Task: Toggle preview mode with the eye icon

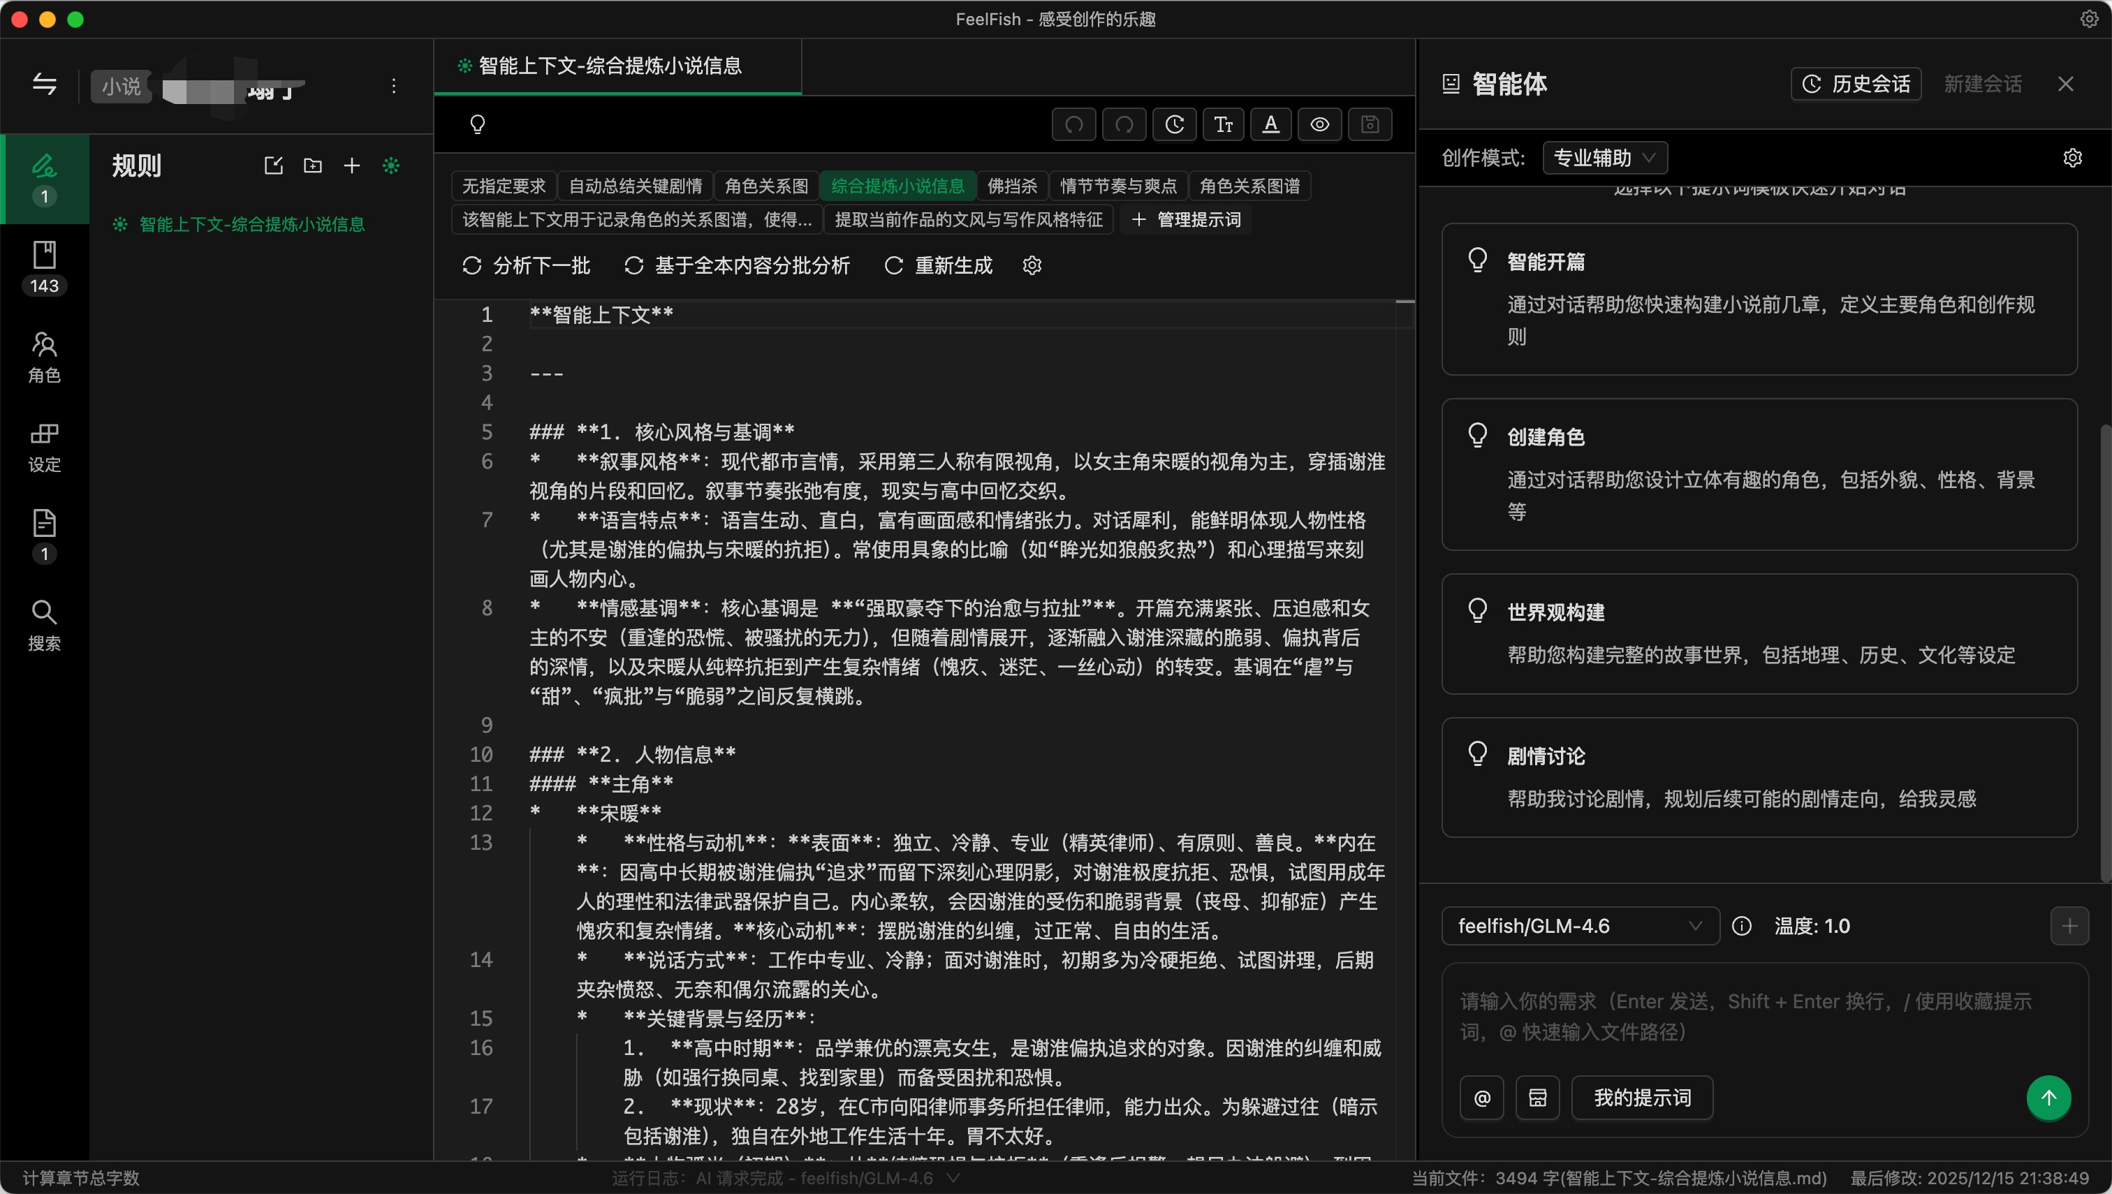Action: pos(1319,125)
